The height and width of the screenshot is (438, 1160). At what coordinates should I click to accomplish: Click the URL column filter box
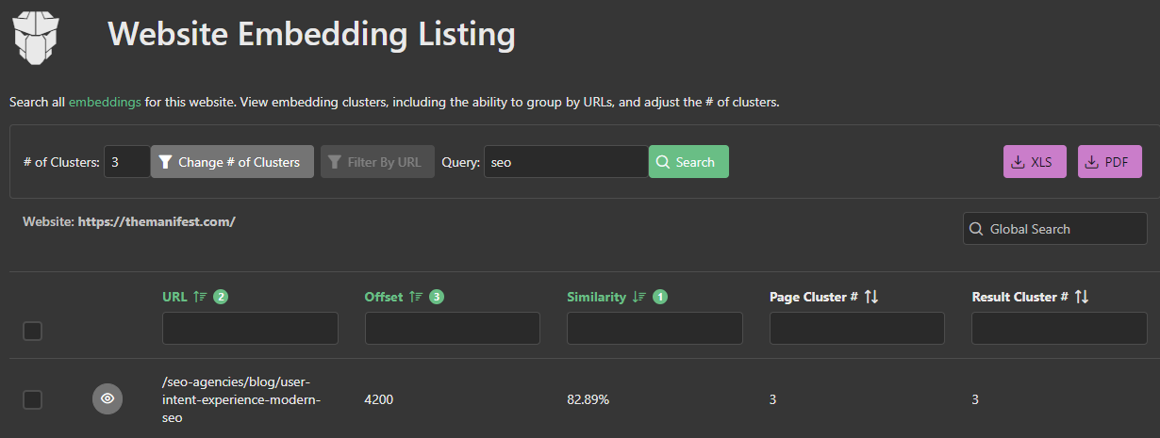[x=250, y=329]
